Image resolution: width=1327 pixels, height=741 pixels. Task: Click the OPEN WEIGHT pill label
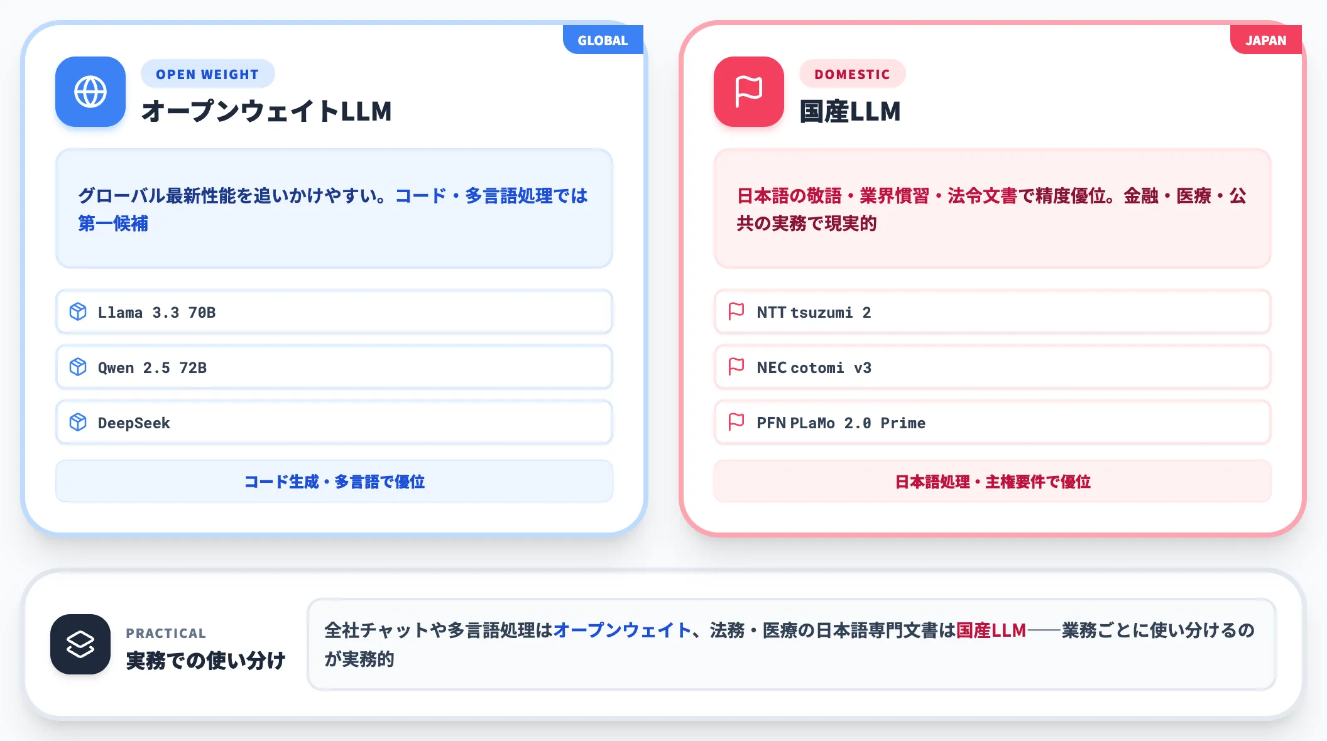[x=207, y=74]
